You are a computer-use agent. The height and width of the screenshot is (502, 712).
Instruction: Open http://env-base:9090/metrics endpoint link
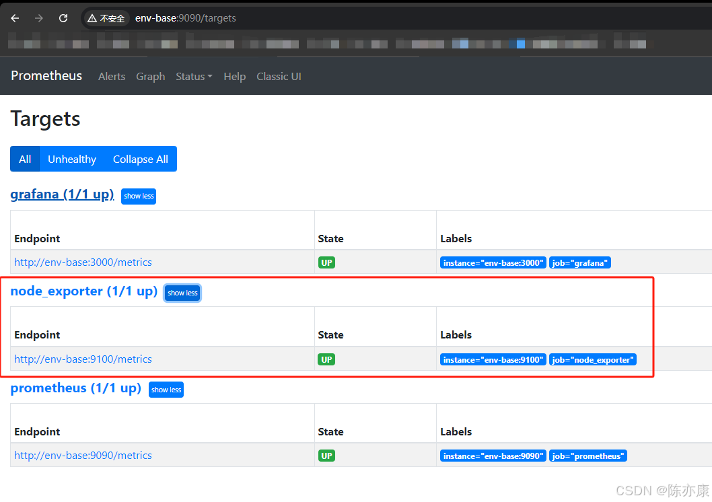[83, 456]
